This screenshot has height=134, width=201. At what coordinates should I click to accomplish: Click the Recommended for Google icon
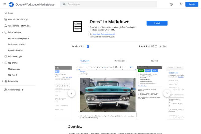(x=6, y=26)
